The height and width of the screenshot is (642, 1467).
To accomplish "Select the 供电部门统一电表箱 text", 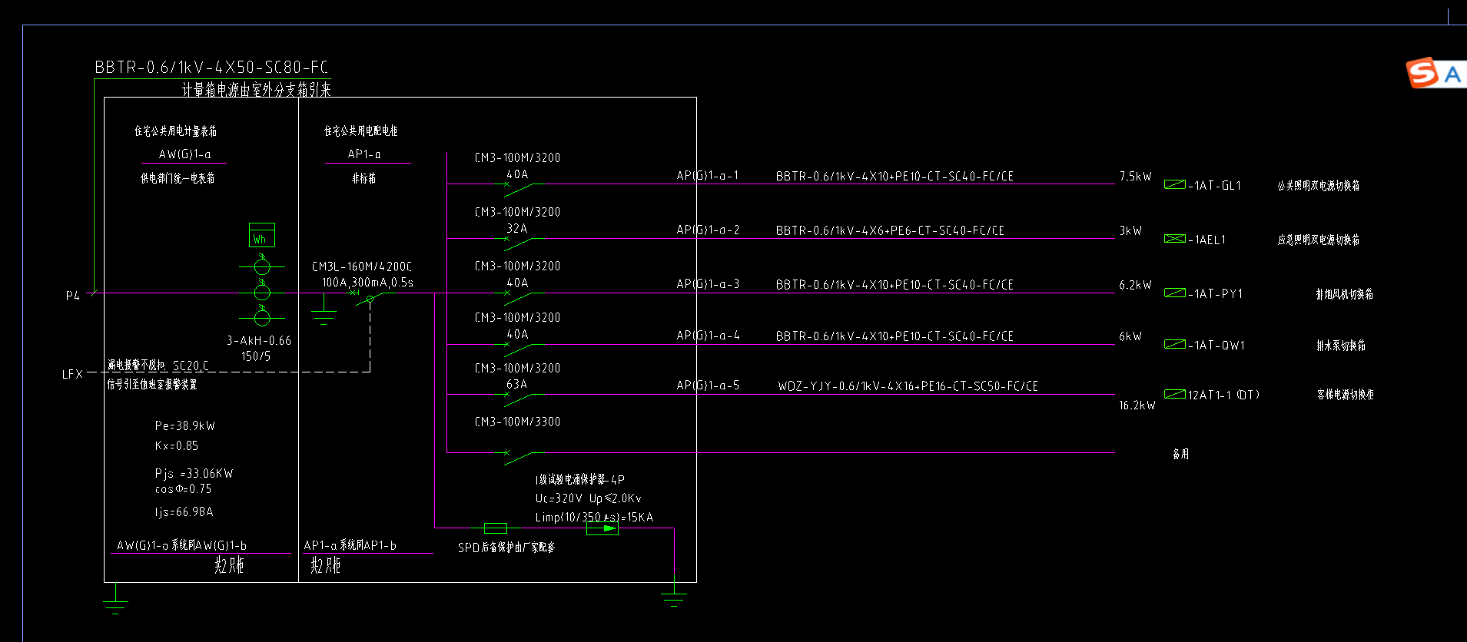I will 178,178.
